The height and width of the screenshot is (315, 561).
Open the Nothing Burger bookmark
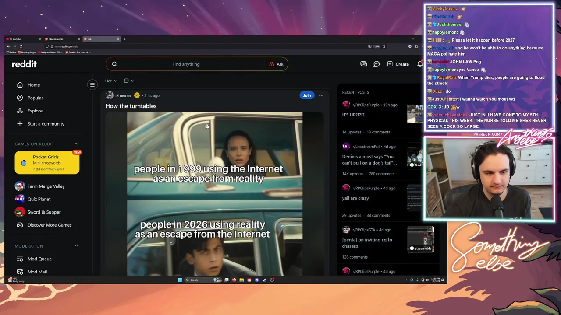pos(27,52)
